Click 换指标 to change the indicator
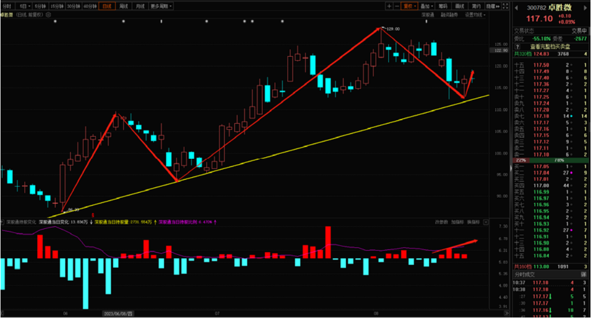 click(x=473, y=222)
